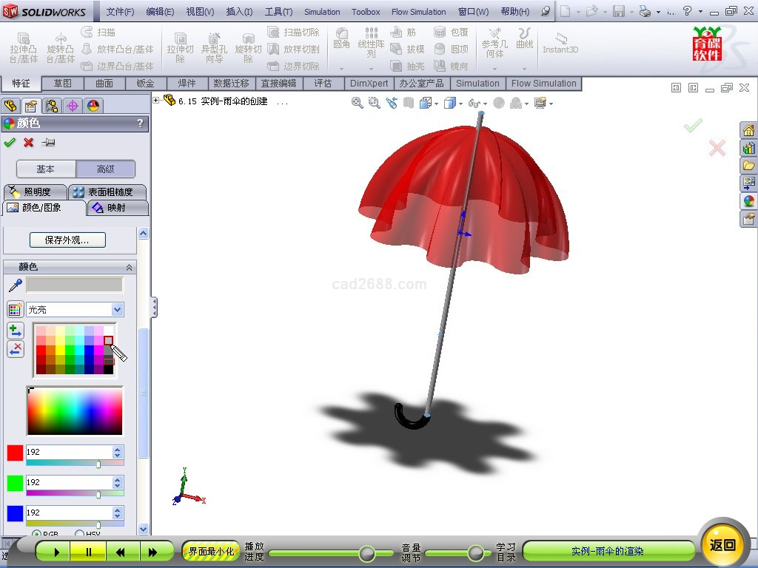This screenshot has height=568, width=758.
Task: Click the remove swatch icon
Action: (15, 349)
